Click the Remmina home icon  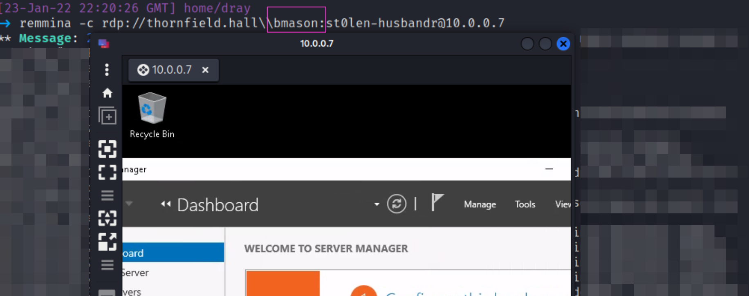tap(107, 93)
